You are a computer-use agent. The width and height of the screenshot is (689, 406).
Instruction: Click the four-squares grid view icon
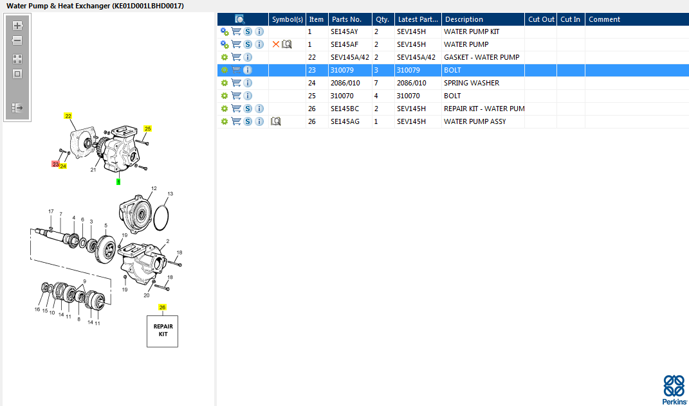coord(17,59)
